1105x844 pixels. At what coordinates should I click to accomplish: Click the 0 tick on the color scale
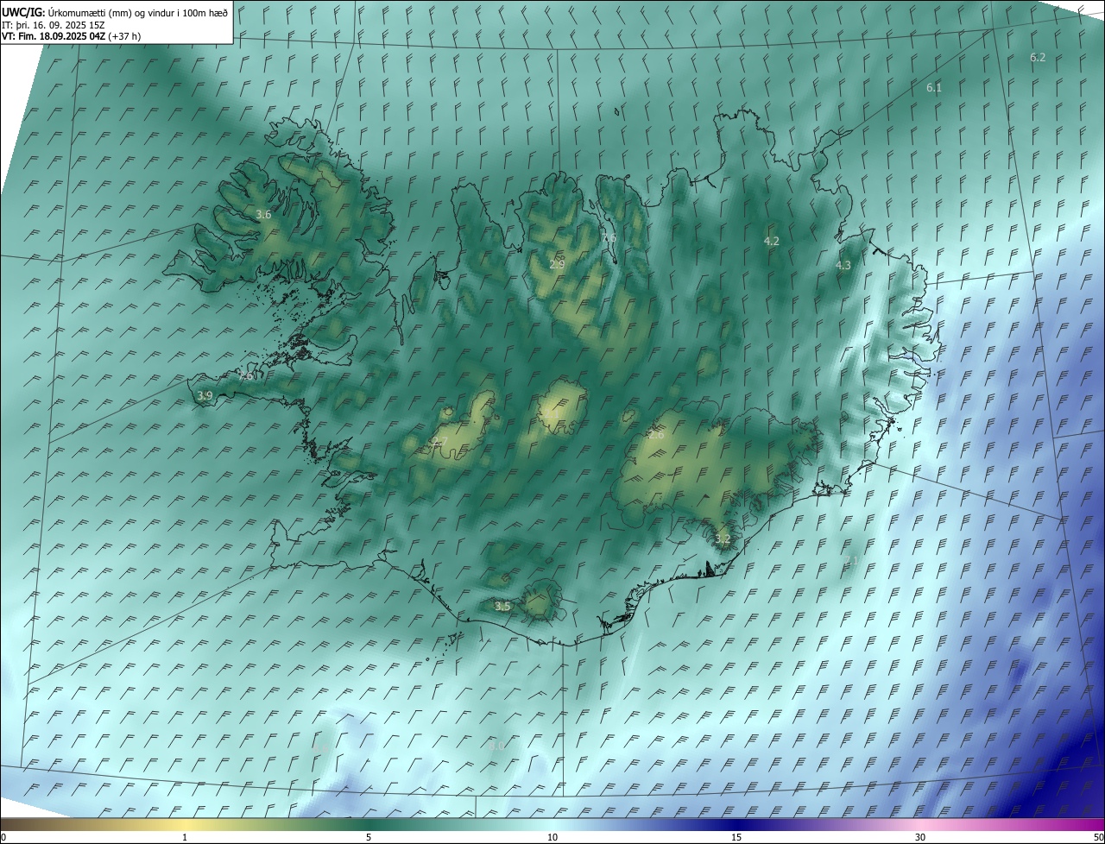click(x=3, y=837)
